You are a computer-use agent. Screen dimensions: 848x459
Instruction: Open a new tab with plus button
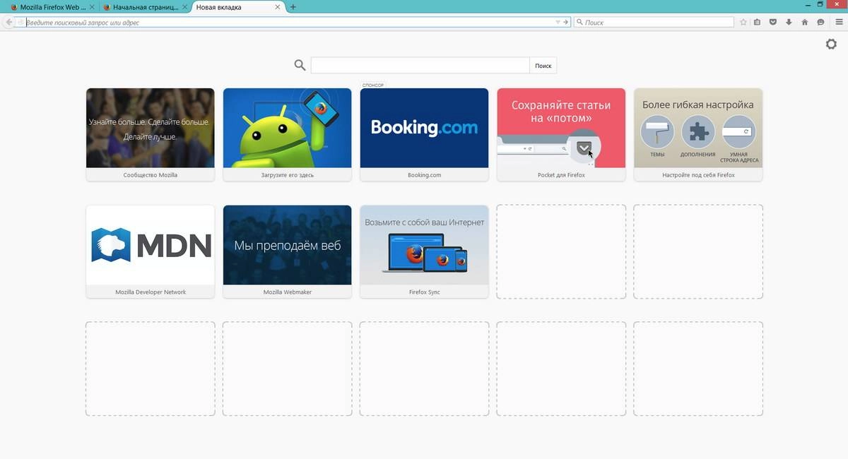(293, 7)
